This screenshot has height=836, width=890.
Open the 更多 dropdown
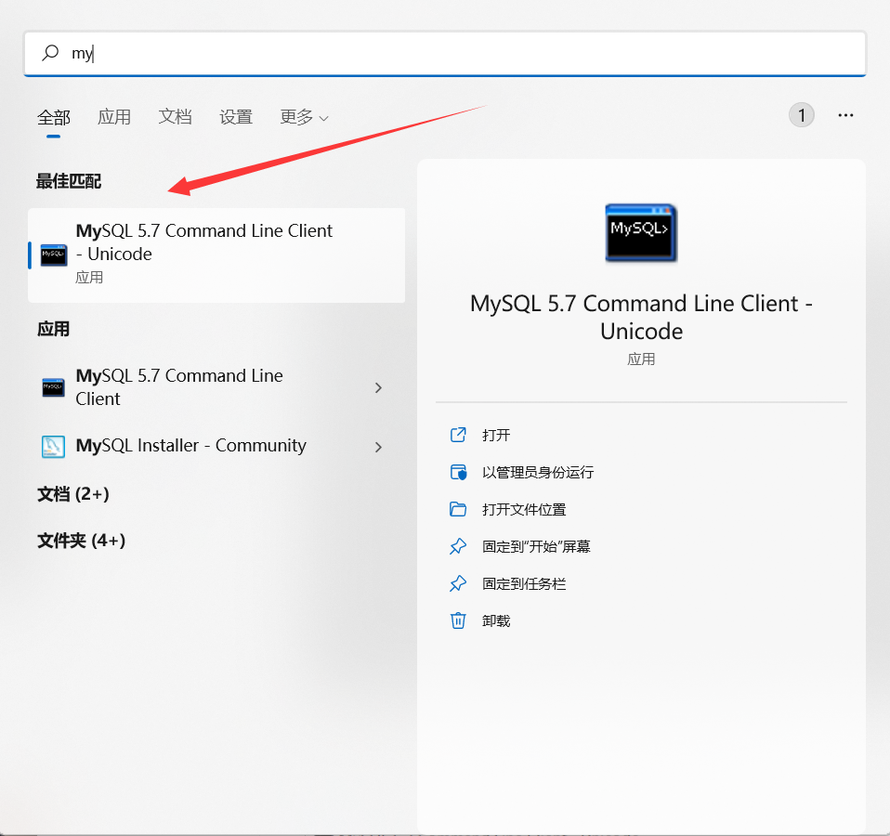pyautogui.click(x=304, y=117)
